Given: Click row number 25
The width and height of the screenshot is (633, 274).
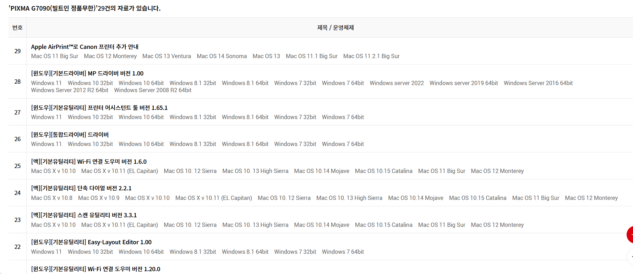Looking at the screenshot, I should (17, 166).
